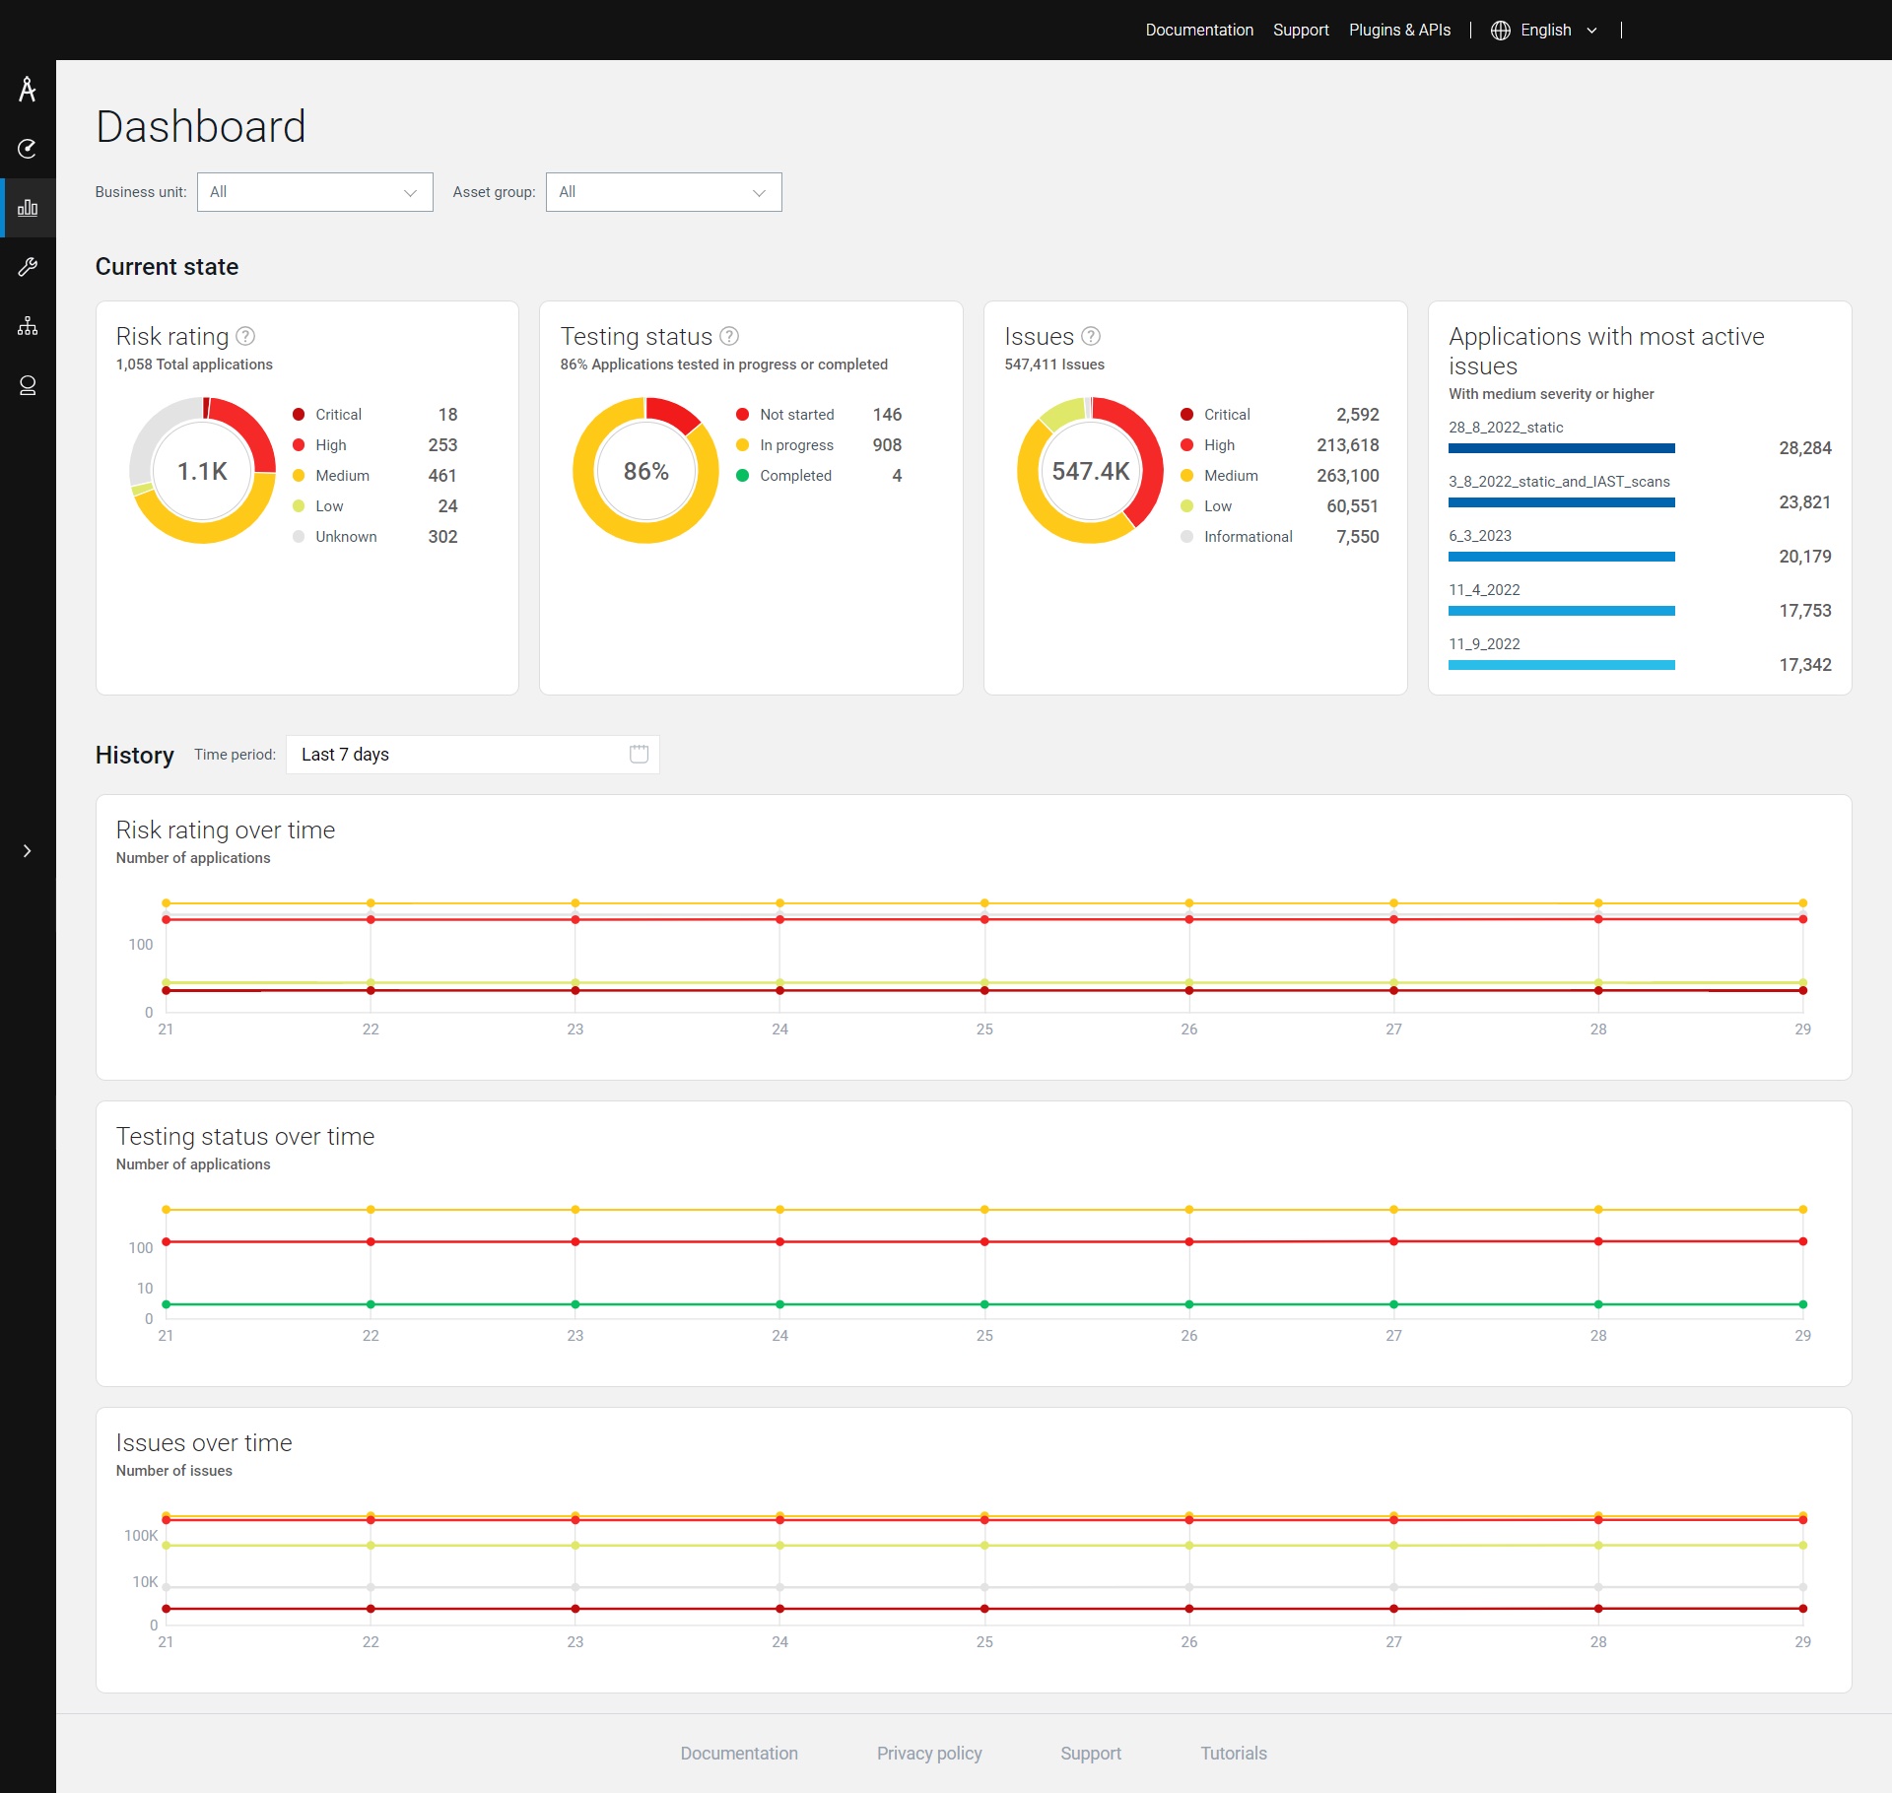Open Documentation in the top menu
1892x1793 pixels.
1199,31
